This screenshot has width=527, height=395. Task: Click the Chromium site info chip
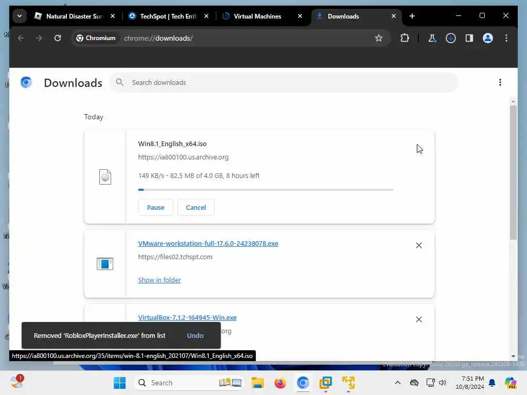pos(96,38)
